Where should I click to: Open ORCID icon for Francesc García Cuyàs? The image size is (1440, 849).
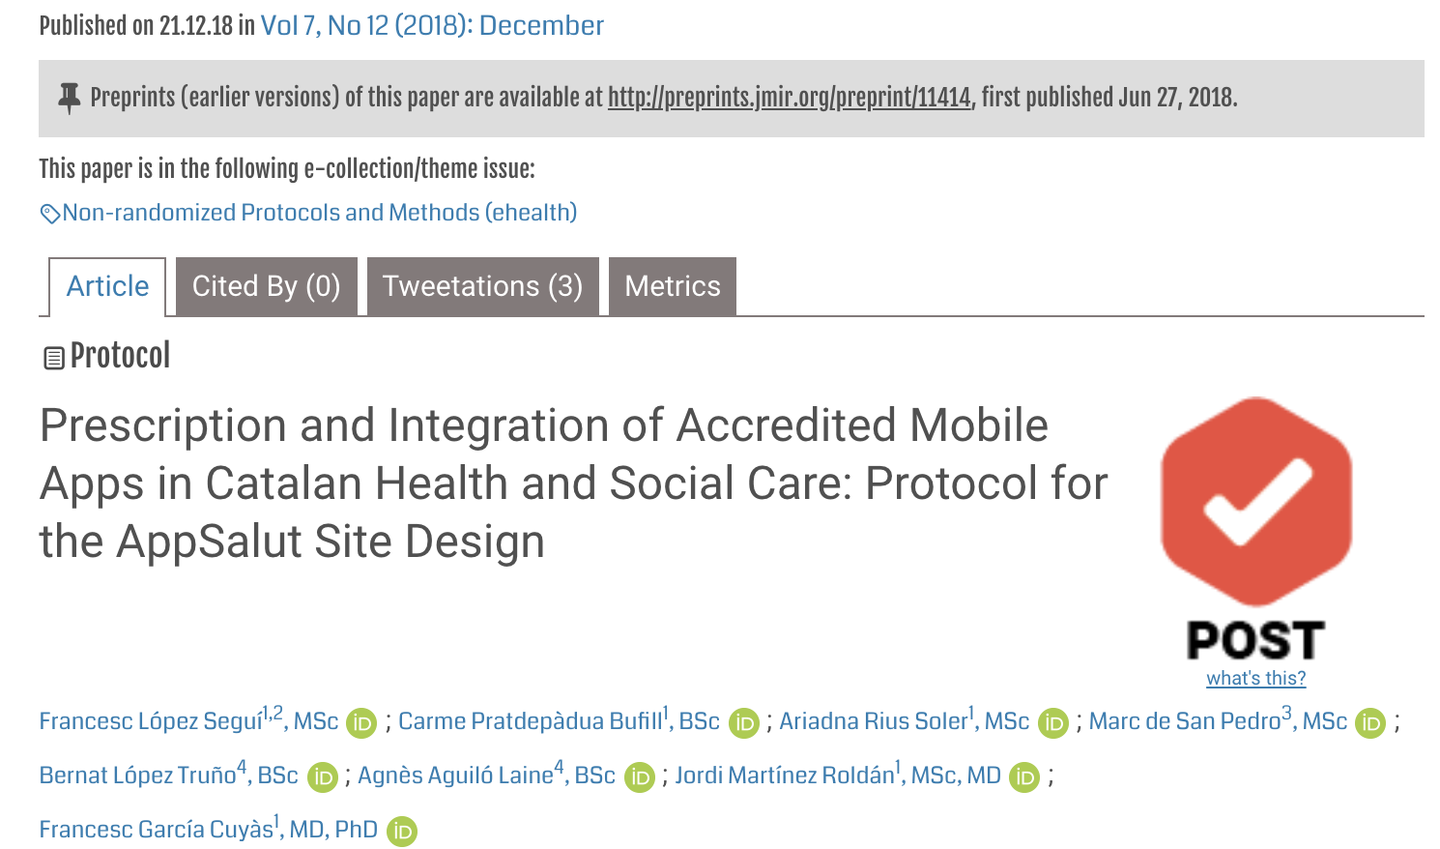[x=401, y=832]
